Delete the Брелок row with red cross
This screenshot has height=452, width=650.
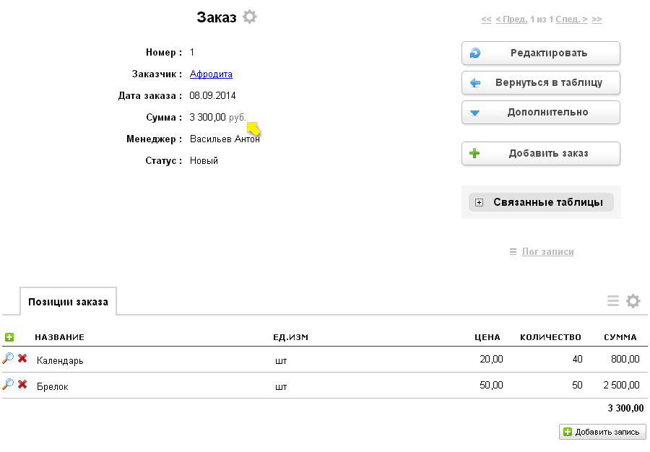tap(22, 385)
